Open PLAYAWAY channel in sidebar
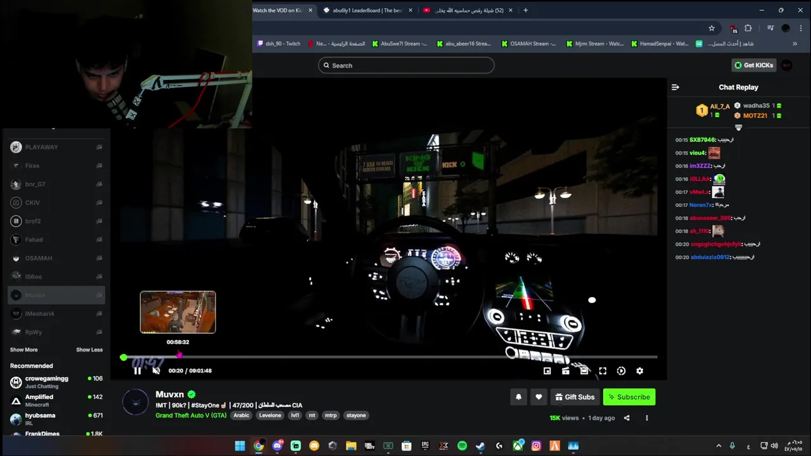The height and width of the screenshot is (456, 811). (x=56, y=147)
